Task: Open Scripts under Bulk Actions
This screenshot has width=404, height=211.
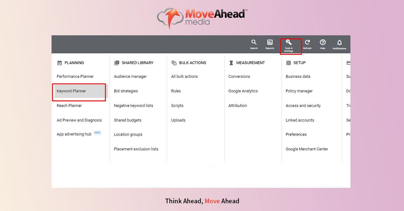Action: click(x=177, y=105)
